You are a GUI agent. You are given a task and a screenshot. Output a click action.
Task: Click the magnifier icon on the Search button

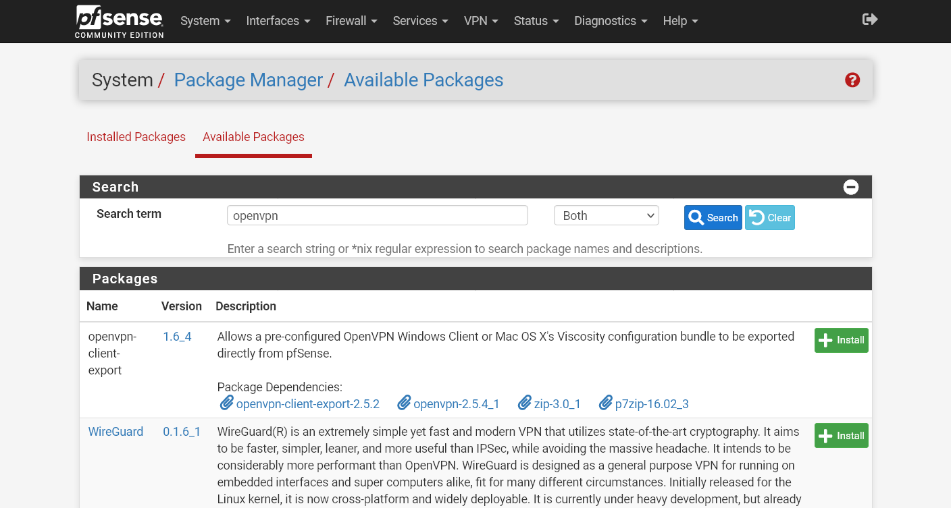pos(696,217)
